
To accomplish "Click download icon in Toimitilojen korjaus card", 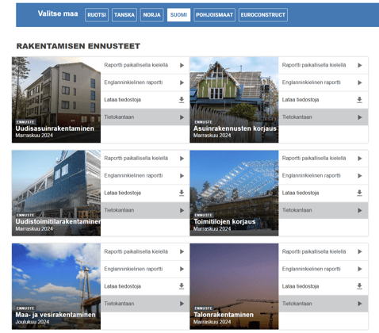I will [x=359, y=193].
